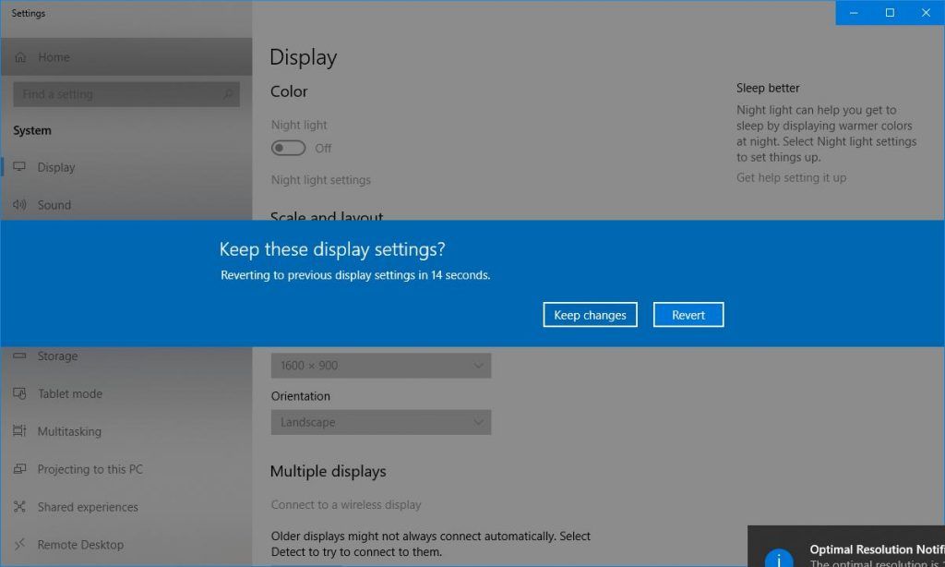The width and height of the screenshot is (945, 567).
Task: Select the Display icon in the sidebar
Action: tap(20, 167)
